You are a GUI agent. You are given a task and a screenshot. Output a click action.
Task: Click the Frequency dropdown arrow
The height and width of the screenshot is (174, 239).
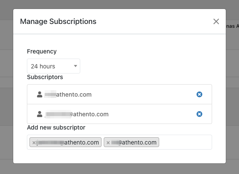[x=76, y=66]
